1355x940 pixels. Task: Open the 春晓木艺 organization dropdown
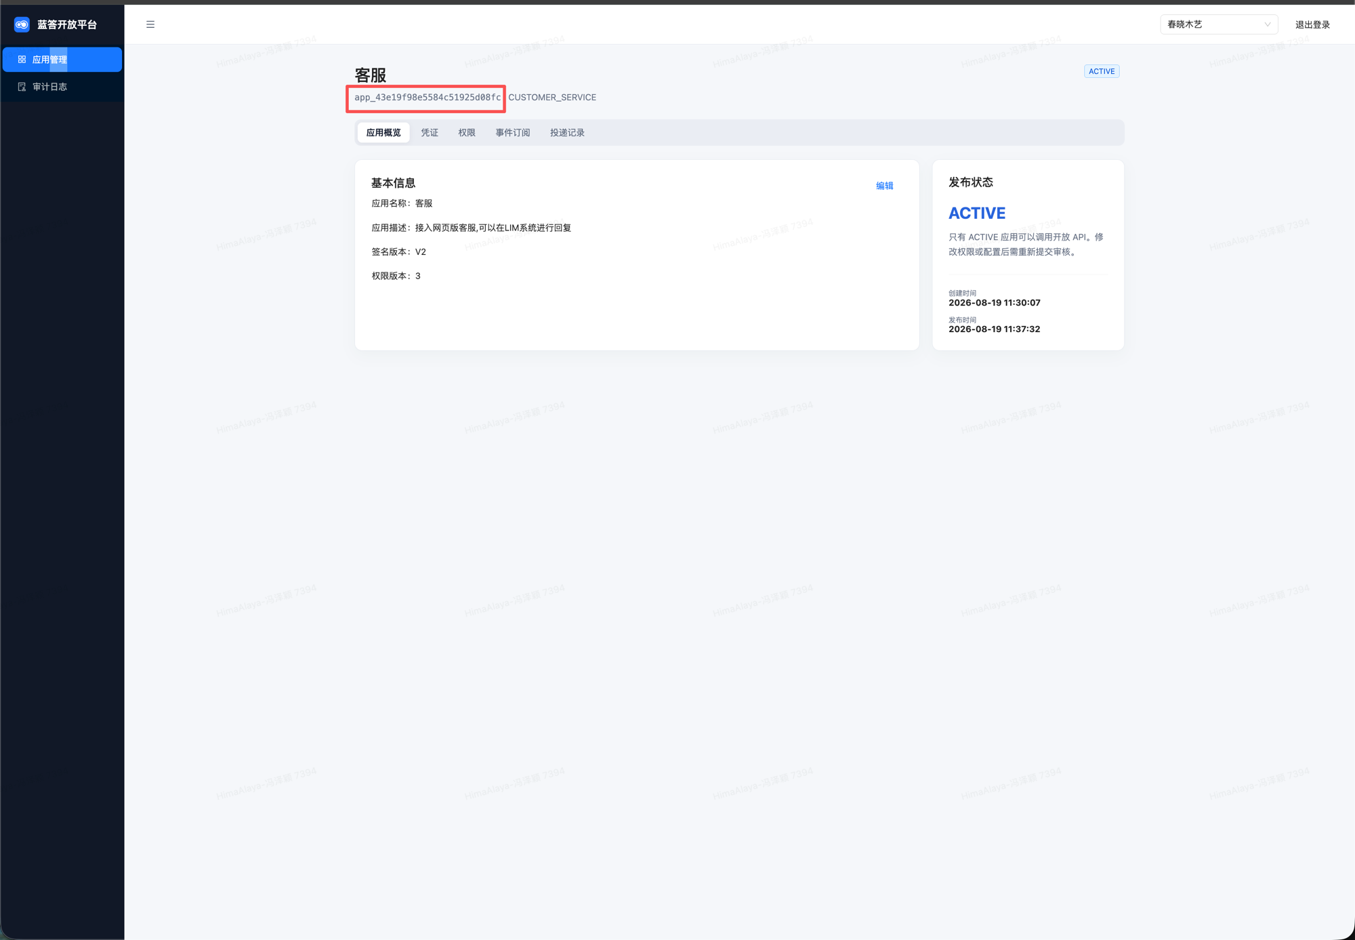[x=1218, y=24]
